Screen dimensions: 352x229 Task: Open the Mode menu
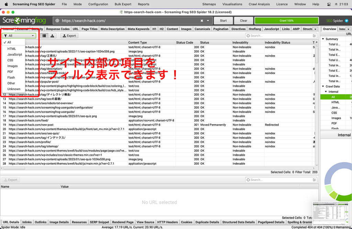78,4
